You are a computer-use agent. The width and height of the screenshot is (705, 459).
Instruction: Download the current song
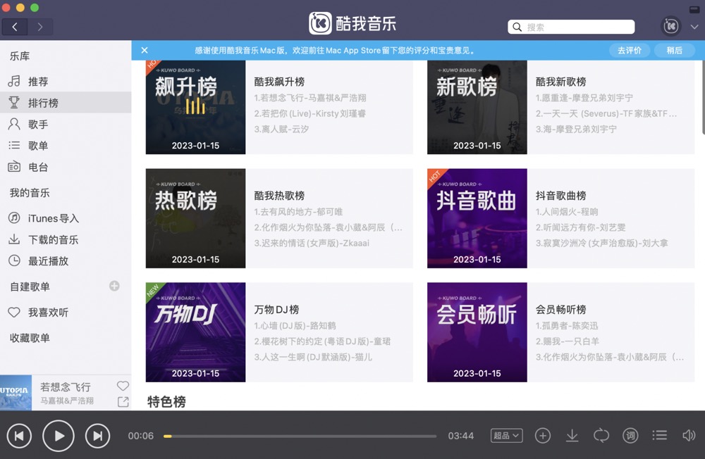[572, 435]
